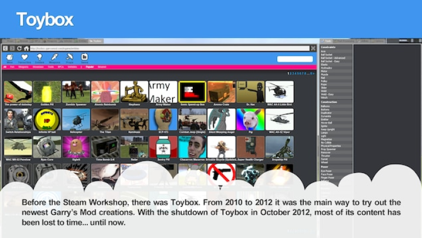Close the Toybox browser with the X
Image resolution: width=422 pixels, height=238 pixels.
pyautogui.click(x=313, y=48)
